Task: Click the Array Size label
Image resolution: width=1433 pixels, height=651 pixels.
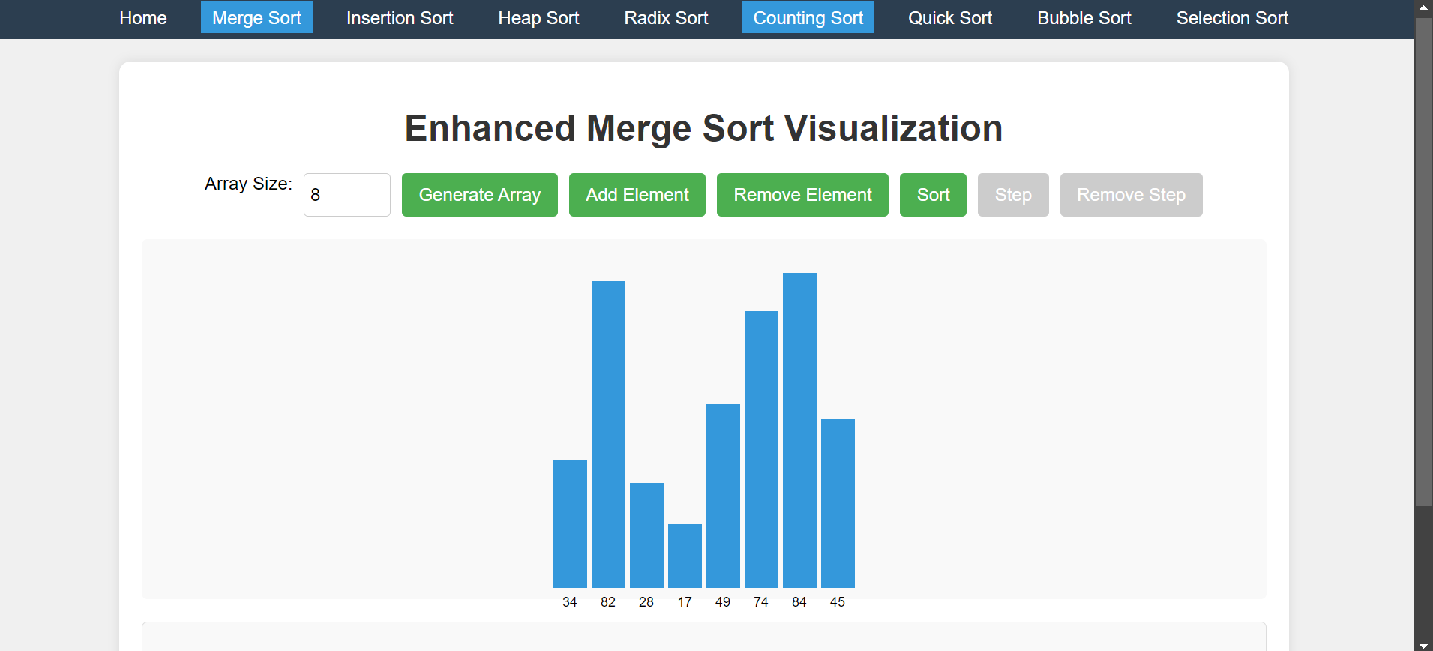Action: coord(248,184)
